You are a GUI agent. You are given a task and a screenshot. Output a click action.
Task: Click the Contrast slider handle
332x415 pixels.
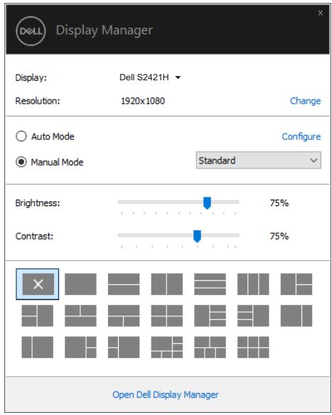(197, 236)
